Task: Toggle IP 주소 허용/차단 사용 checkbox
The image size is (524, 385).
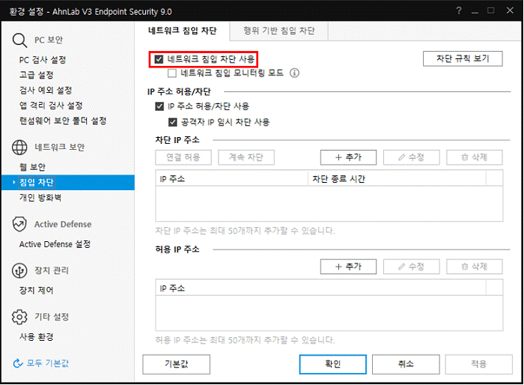Action: click(x=159, y=106)
